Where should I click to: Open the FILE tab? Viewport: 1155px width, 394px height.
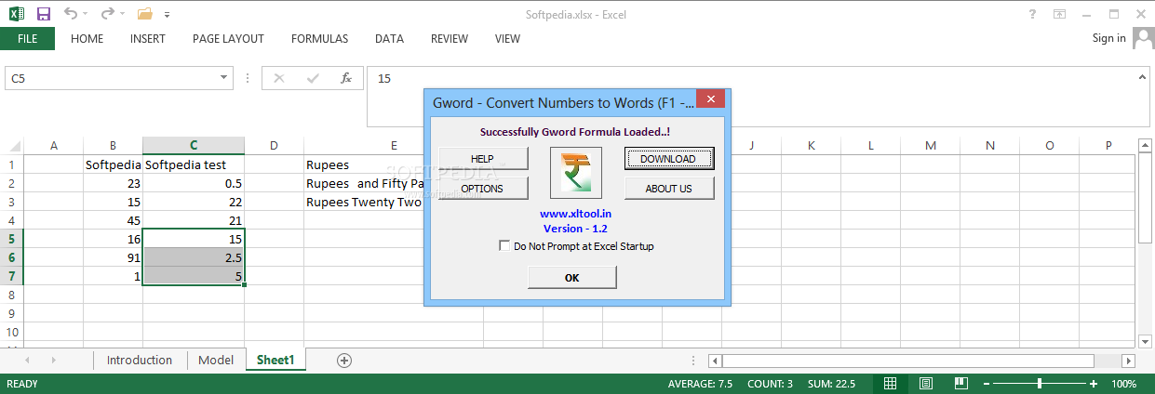[28, 39]
